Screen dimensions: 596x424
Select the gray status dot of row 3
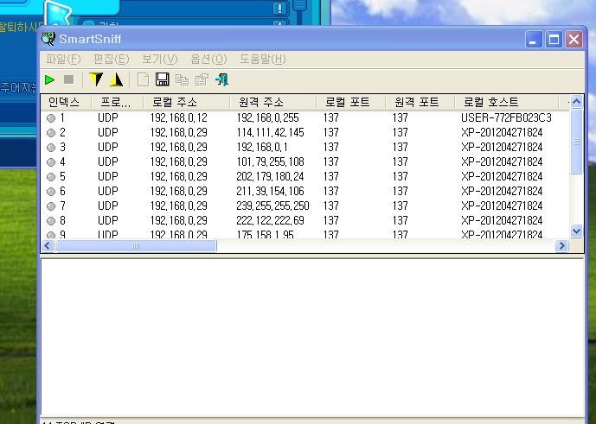pyautogui.click(x=51, y=148)
